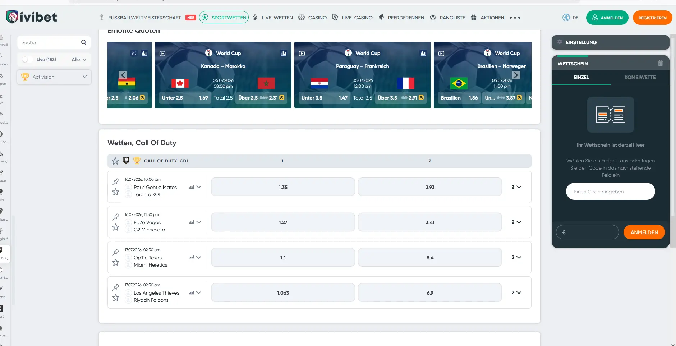The image size is (676, 346).
Task: Favorite the Los Angeles Thieves match star
Action: pyautogui.click(x=116, y=298)
